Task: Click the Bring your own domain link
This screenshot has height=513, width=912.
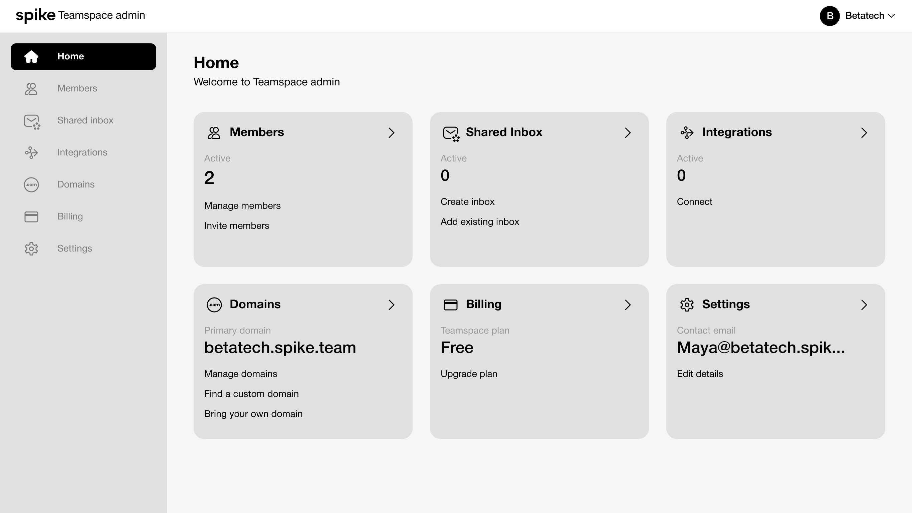Action: click(x=253, y=414)
